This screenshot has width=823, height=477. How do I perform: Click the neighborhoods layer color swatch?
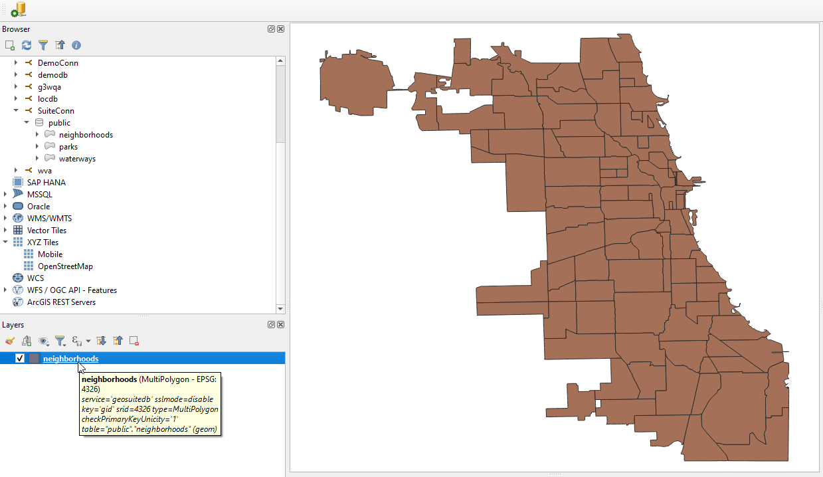(x=33, y=357)
